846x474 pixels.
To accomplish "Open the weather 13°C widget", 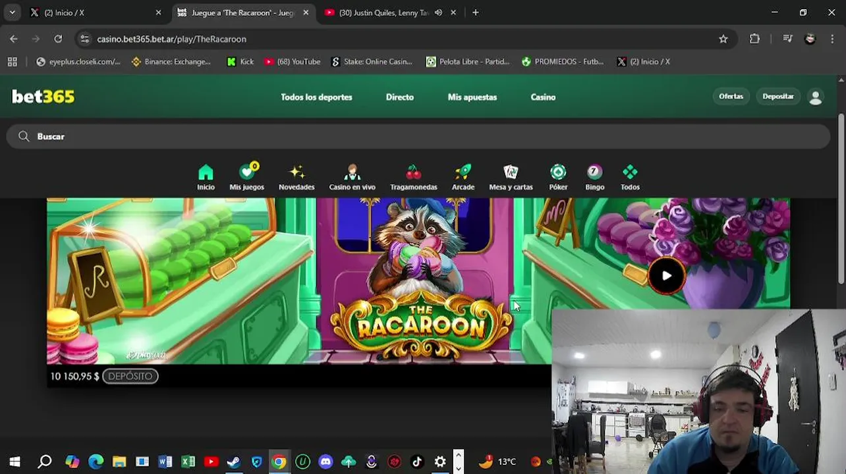I will tap(498, 461).
